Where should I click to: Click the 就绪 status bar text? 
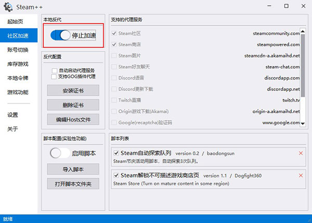(x=8, y=219)
